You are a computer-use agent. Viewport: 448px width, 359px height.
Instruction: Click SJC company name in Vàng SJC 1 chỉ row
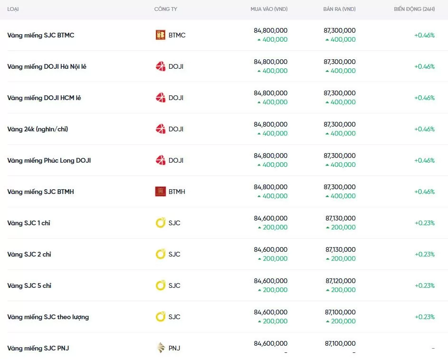tap(174, 223)
